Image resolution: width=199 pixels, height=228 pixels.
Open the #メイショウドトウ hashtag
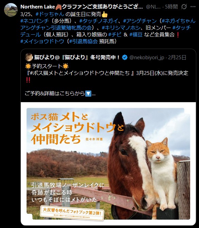pyautogui.click(x=42, y=41)
